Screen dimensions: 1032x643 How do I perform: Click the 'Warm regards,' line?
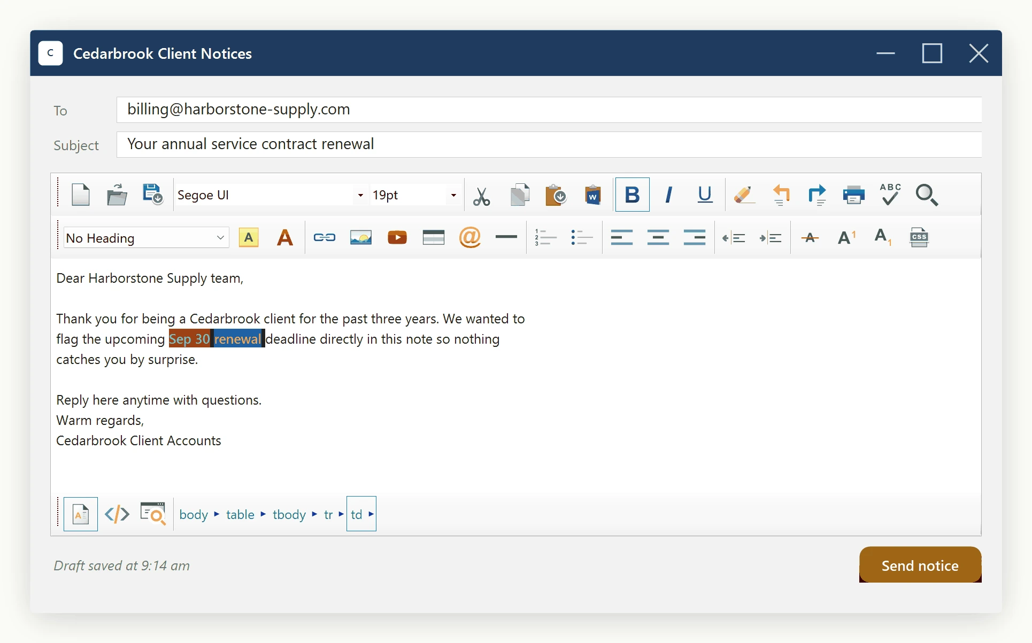[x=100, y=421]
